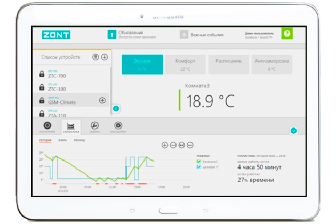Select the Комфорт 22 °C mode
The height and width of the screenshot is (224, 336).
tap(186, 65)
